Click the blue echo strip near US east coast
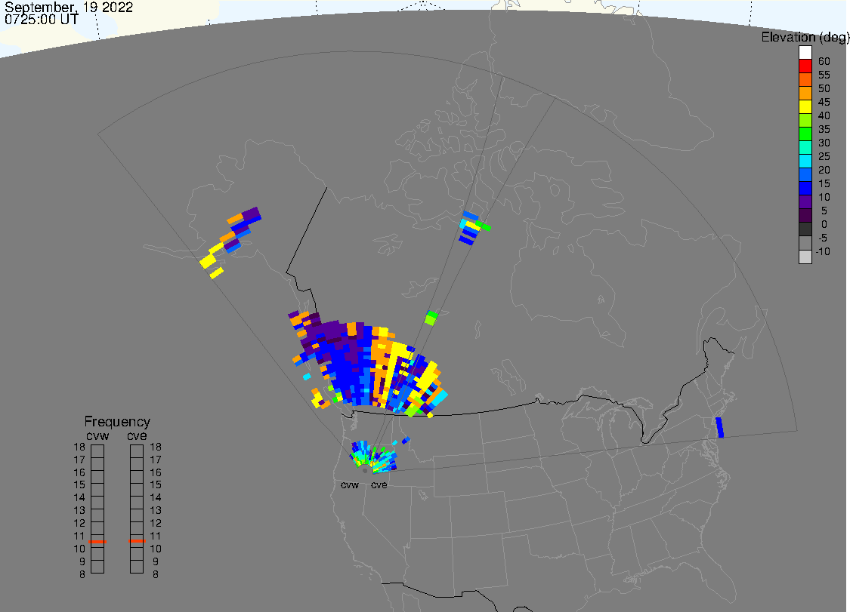850x612 pixels. (x=720, y=427)
